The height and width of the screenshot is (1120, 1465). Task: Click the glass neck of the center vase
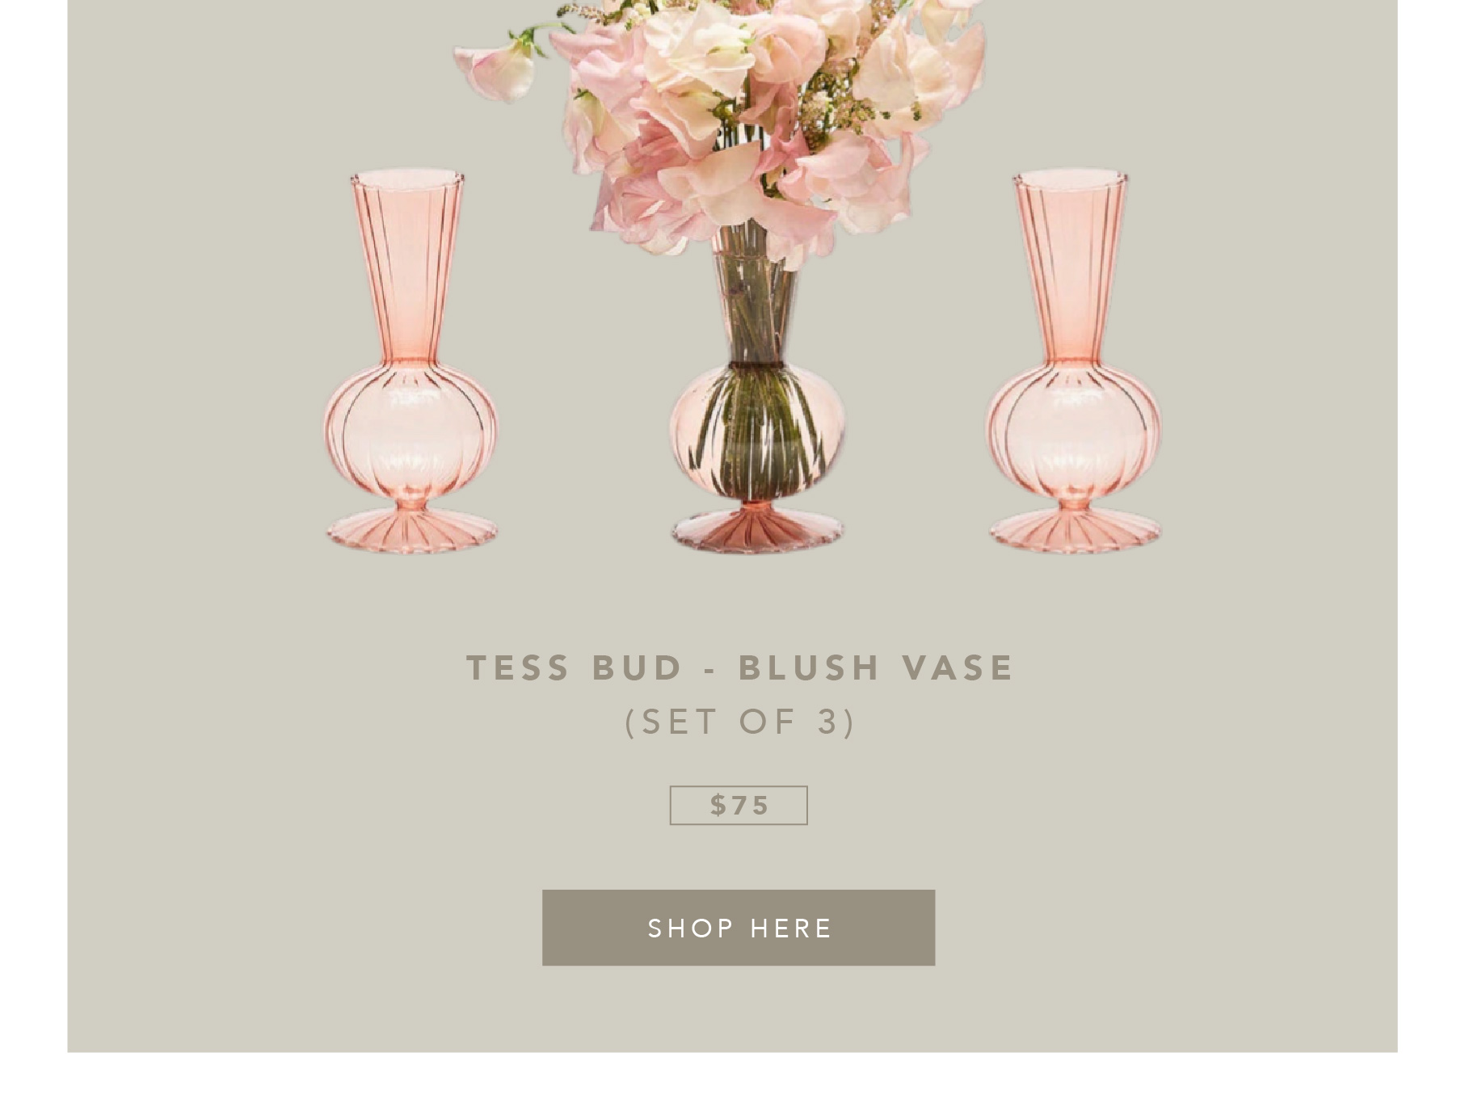point(756,307)
